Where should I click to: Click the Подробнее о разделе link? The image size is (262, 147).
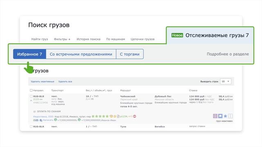click(x=228, y=54)
